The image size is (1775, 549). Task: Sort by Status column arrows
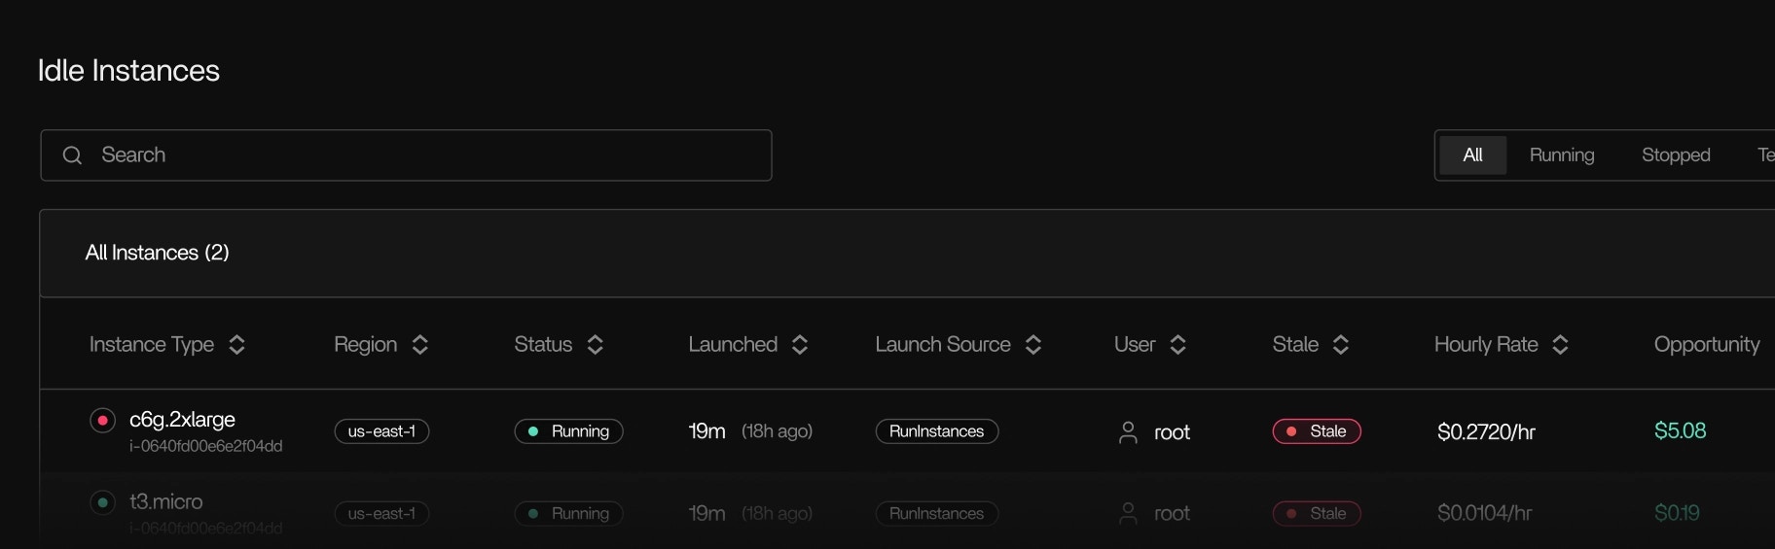[596, 345]
